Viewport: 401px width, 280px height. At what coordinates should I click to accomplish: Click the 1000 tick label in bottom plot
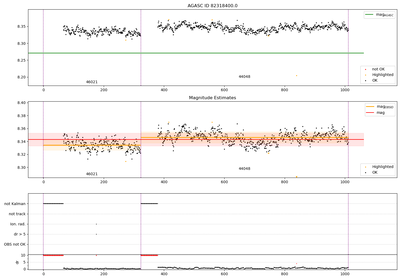tap(345, 274)
